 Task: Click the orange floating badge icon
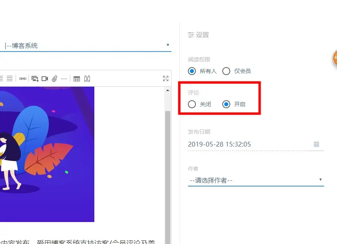(x=335, y=58)
